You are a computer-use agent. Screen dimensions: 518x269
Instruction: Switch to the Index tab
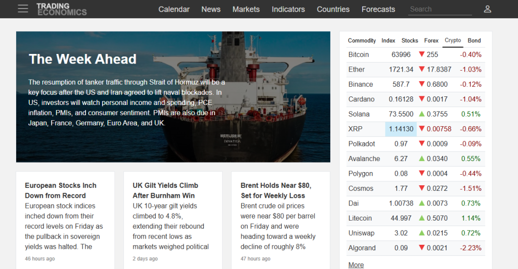click(388, 40)
